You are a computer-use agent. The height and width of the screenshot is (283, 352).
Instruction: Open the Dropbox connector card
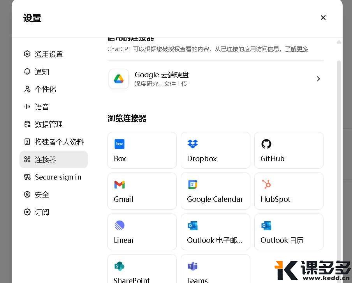pyautogui.click(x=215, y=150)
